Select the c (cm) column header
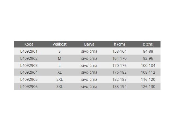This screenshot has width=175, height=131. [x=148, y=44]
